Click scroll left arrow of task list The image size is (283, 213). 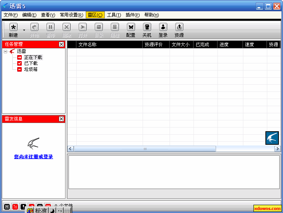pyautogui.click(x=70, y=149)
